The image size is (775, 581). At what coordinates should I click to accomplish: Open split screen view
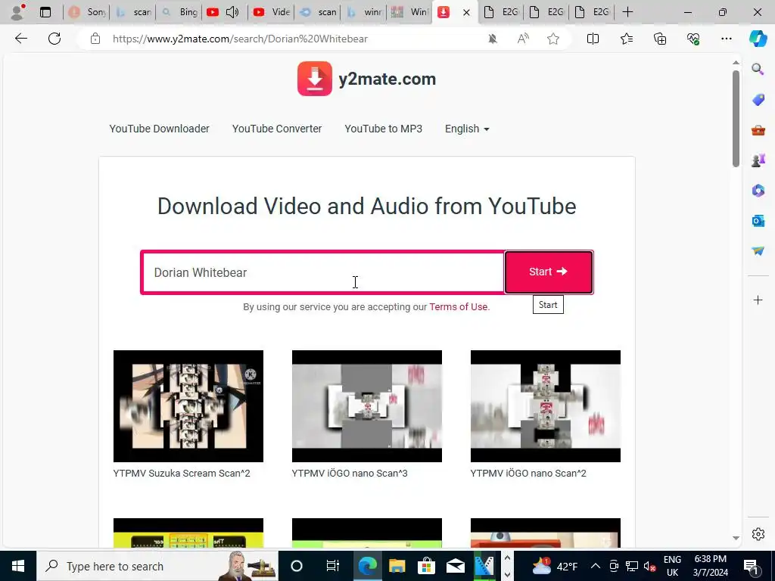pos(593,39)
